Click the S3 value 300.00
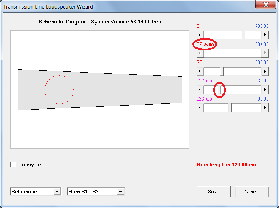This screenshot has height=208, width=279. click(x=262, y=62)
